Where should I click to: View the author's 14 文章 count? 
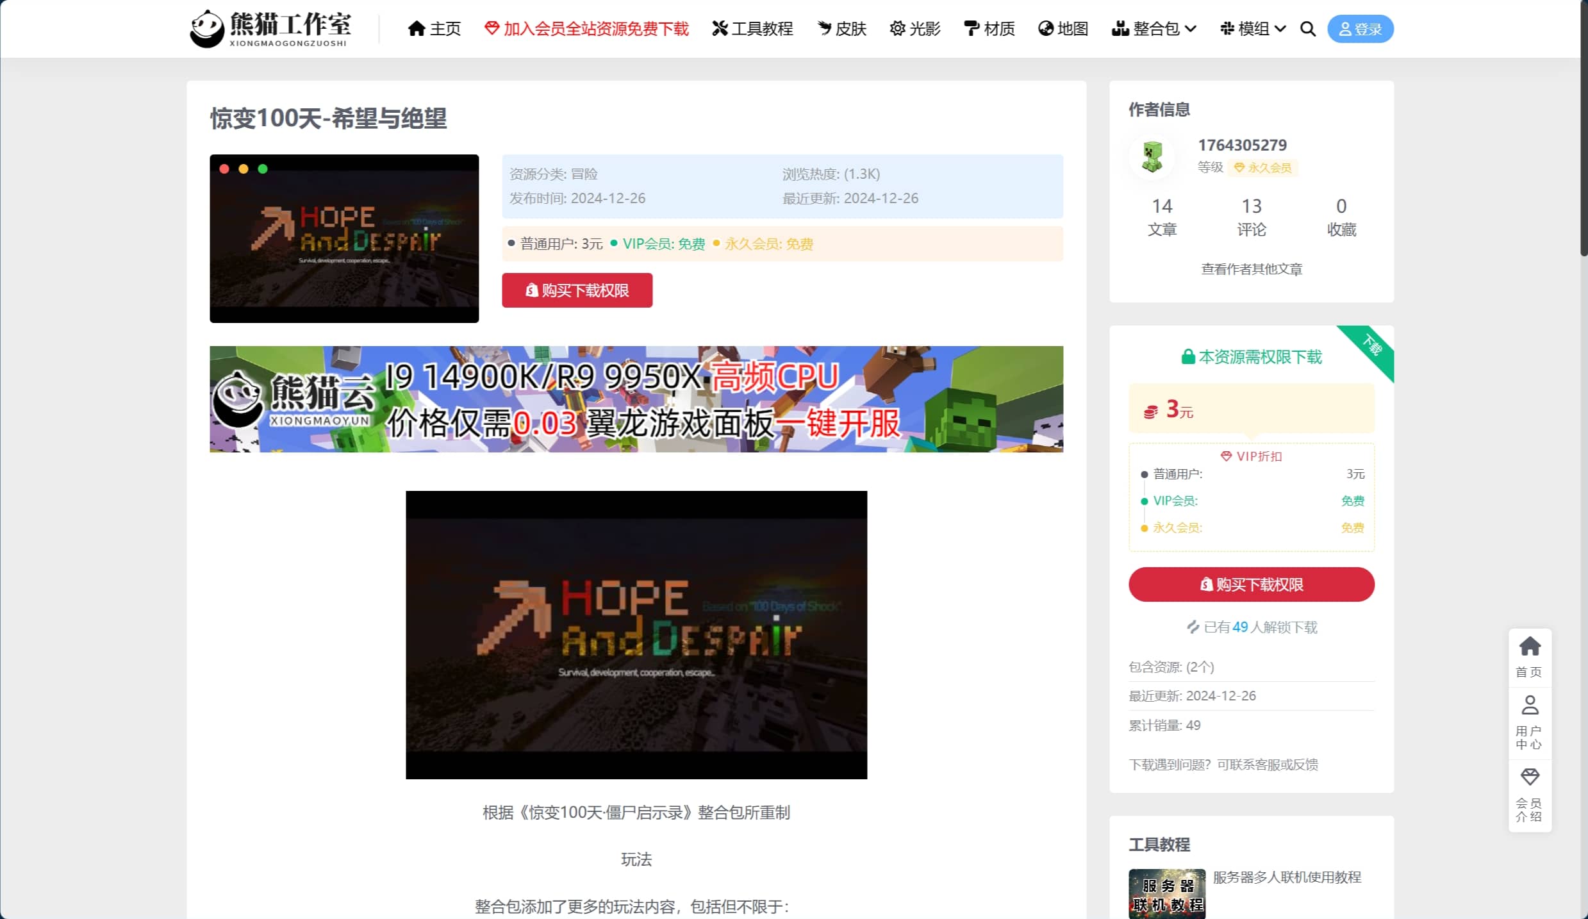1162,217
